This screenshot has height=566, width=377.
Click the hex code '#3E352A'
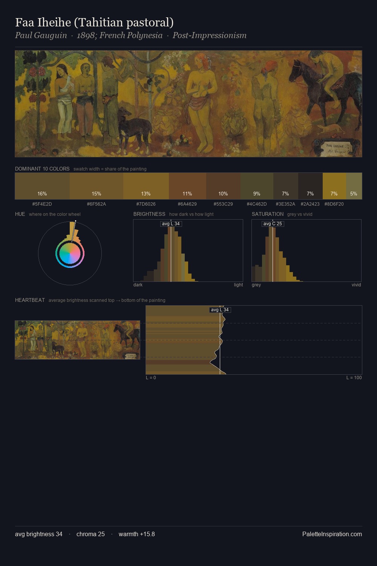[285, 204]
